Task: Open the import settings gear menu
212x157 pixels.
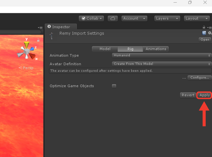Action: (x=210, y=33)
